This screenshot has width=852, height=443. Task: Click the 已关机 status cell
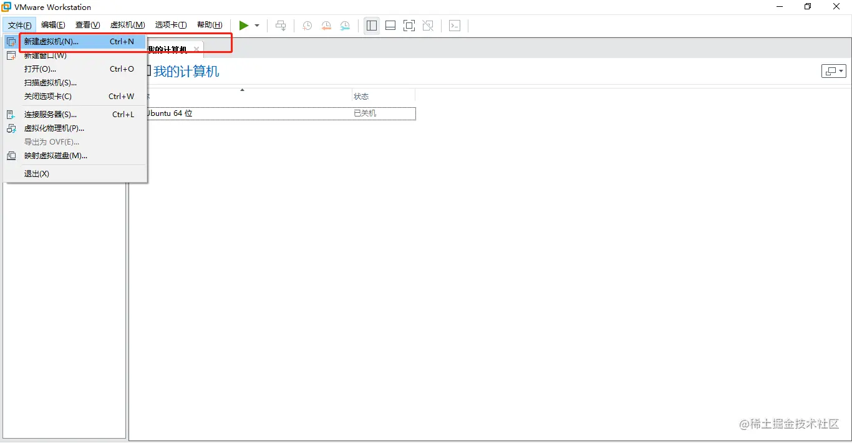tap(365, 113)
